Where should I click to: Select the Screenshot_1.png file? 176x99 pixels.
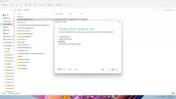pyautogui.click(x=23, y=51)
